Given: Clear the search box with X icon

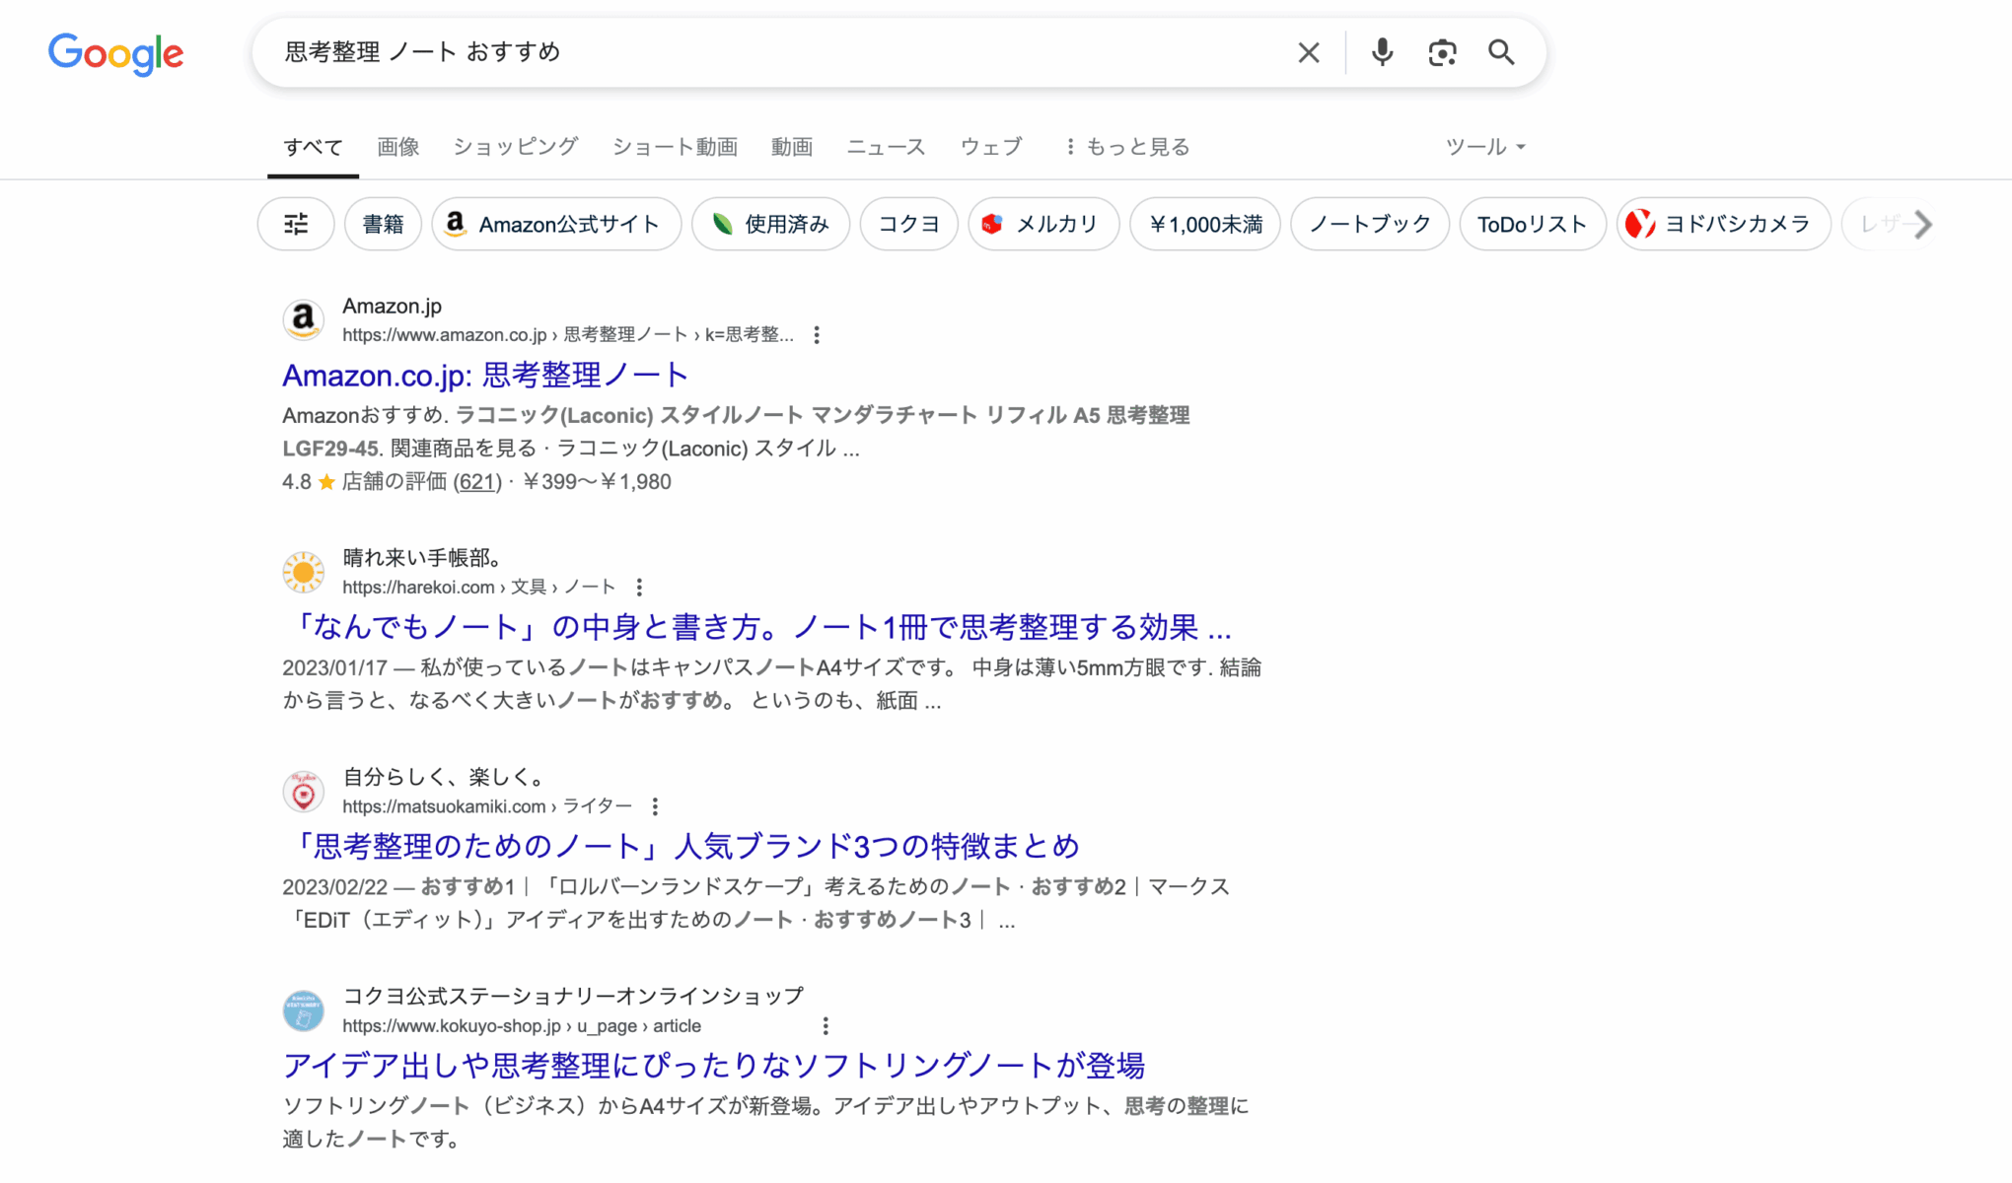Looking at the screenshot, I should [1308, 52].
